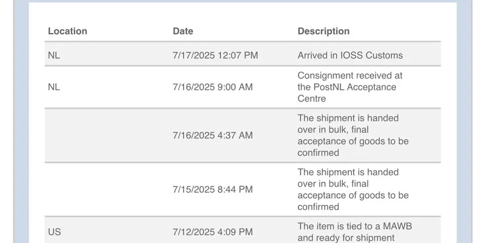Click the handed over description for 8:44 PM
The height and width of the screenshot is (243, 485).
[353, 190]
